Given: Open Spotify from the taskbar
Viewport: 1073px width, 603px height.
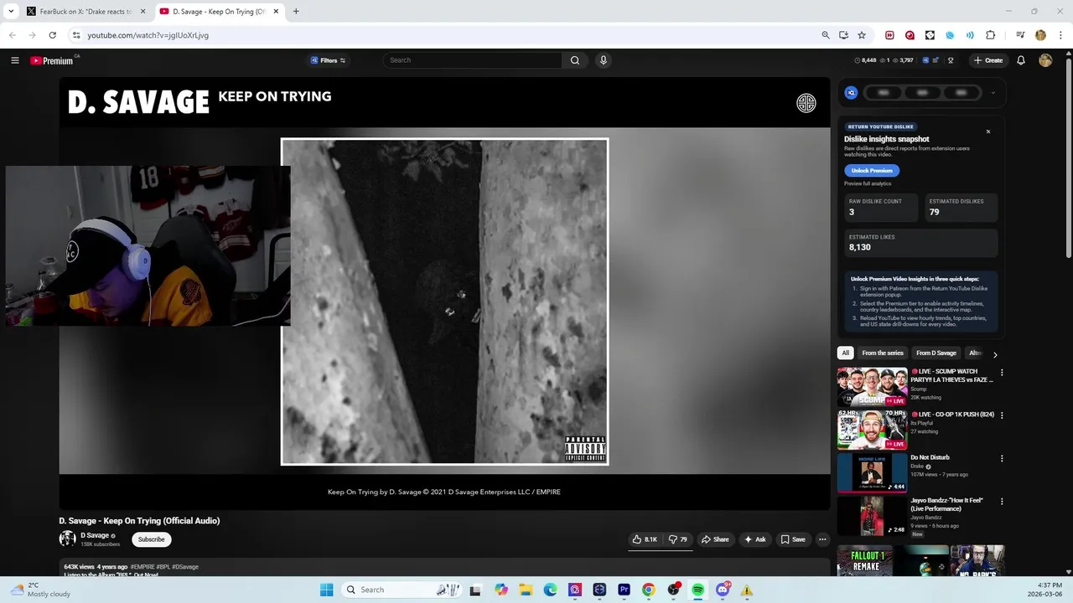Looking at the screenshot, I should click(697, 590).
